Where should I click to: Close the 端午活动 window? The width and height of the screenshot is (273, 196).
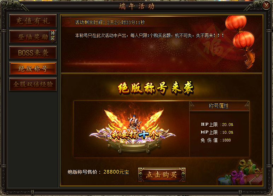tap(266, 5)
